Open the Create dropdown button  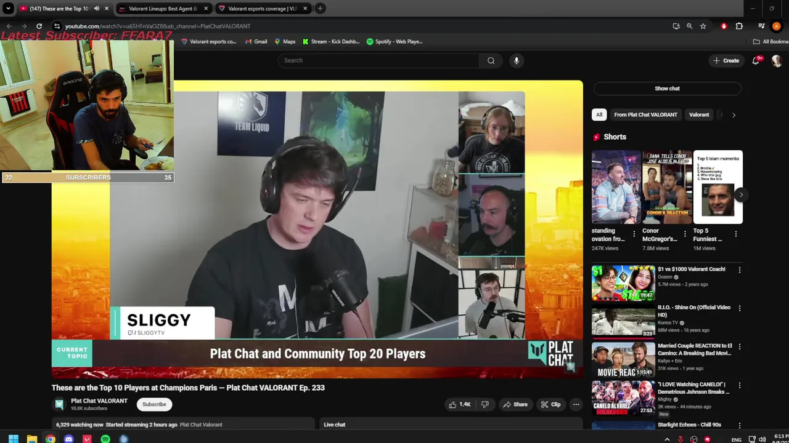click(x=726, y=60)
